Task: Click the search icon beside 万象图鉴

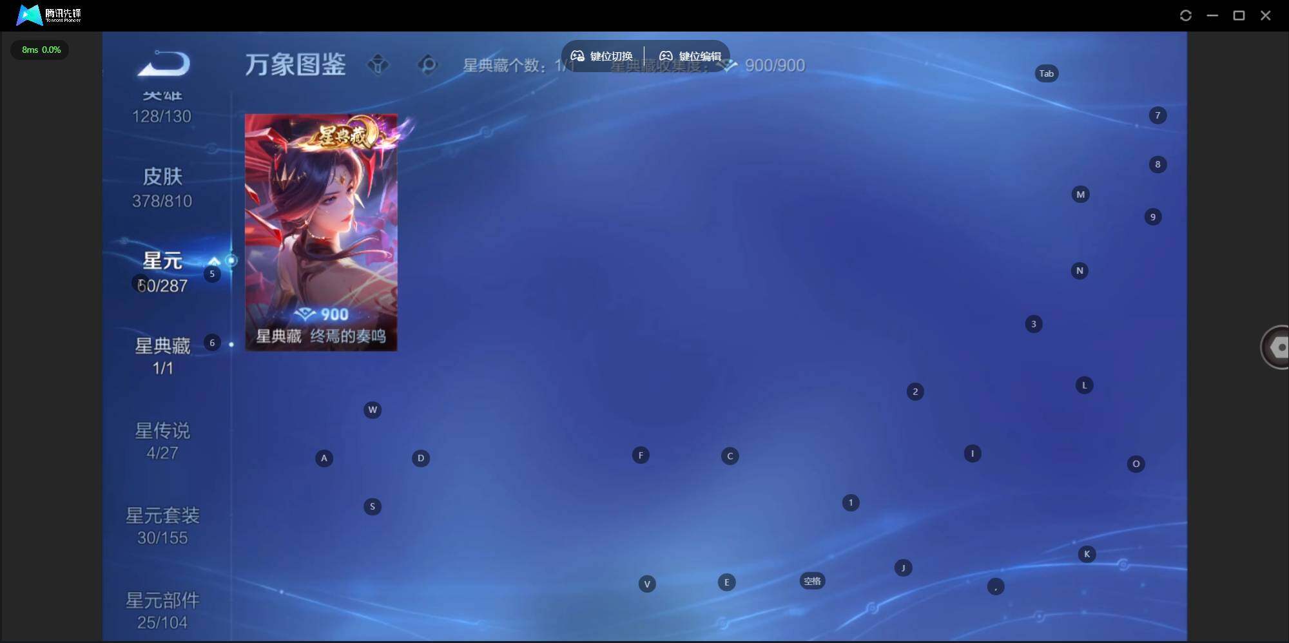Action: pos(427,64)
